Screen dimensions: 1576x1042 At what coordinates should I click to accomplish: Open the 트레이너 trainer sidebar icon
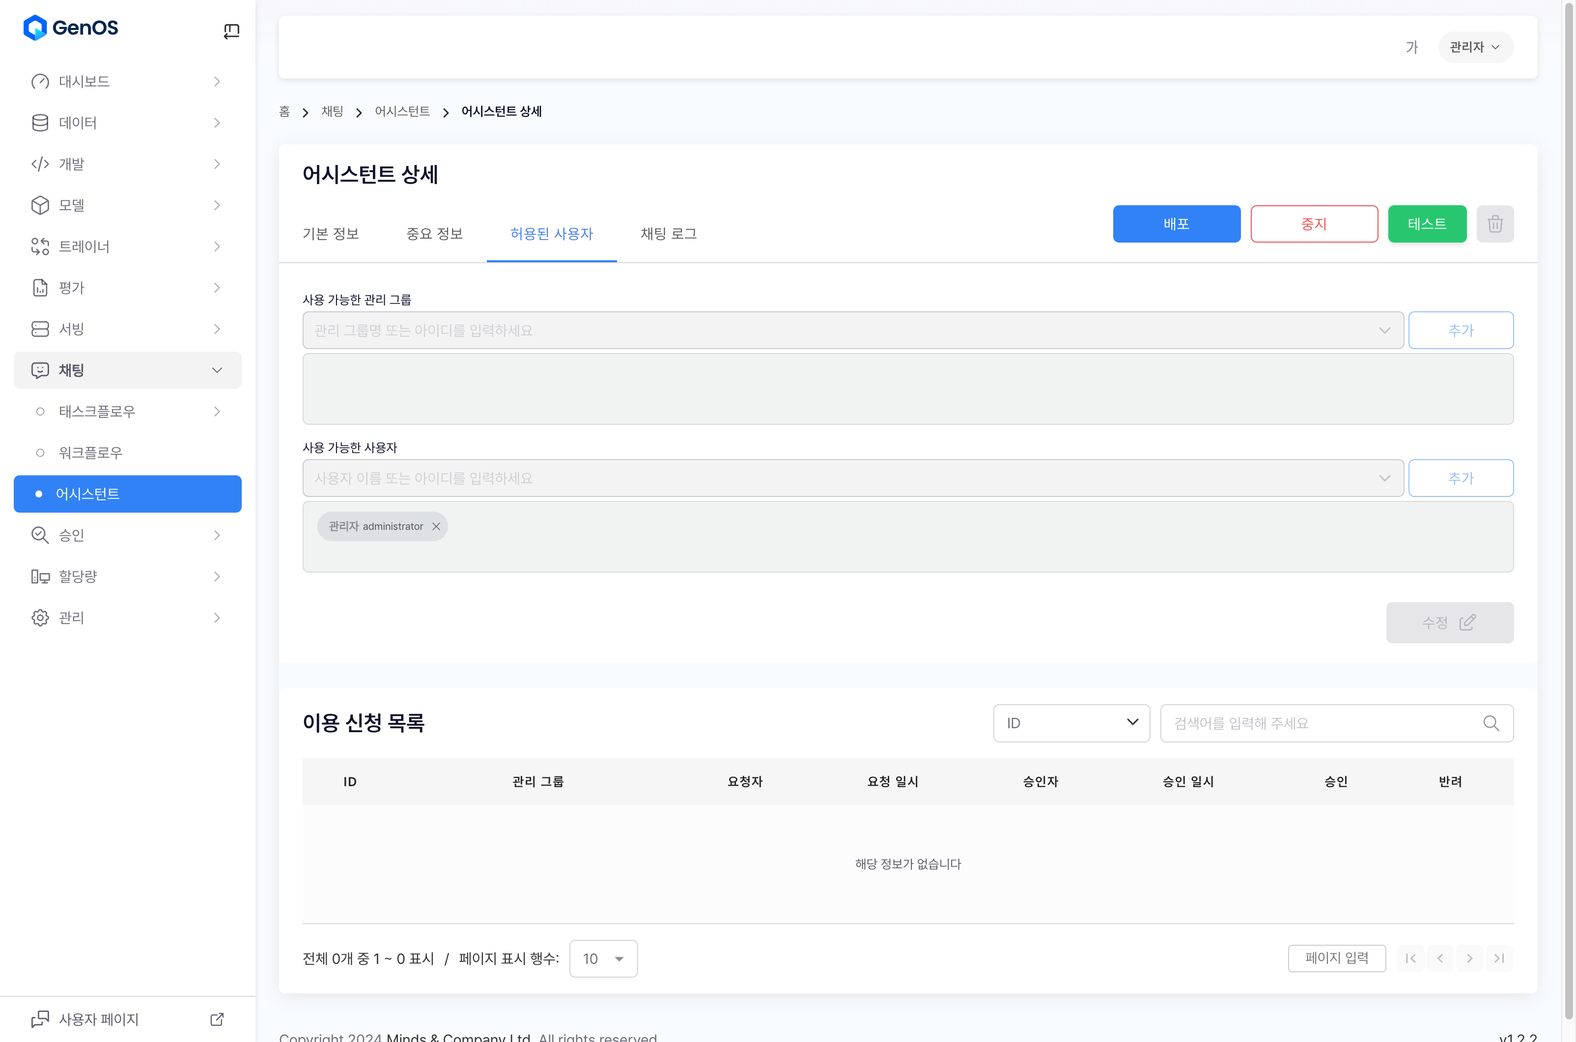(x=40, y=247)
